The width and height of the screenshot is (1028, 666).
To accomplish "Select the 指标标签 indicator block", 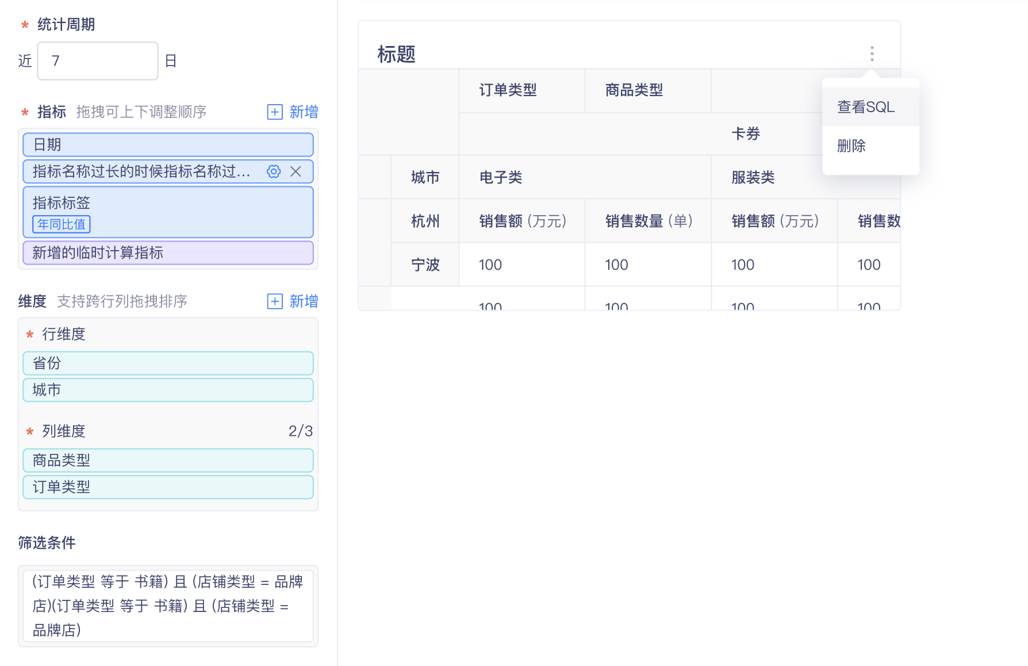I will (168, 212).
